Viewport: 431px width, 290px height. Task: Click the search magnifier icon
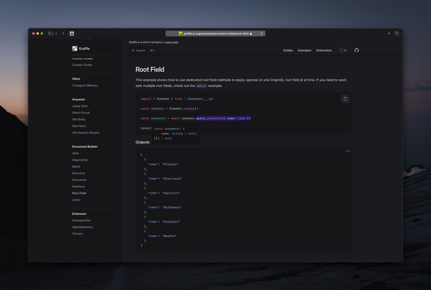(x=133, y=51)
